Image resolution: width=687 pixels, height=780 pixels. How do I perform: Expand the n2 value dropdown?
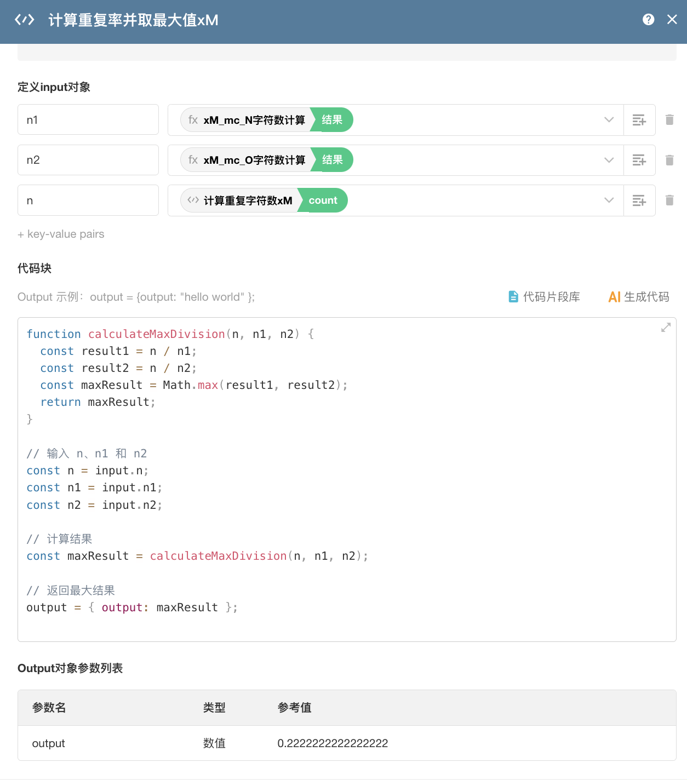(x=609, y=160)
